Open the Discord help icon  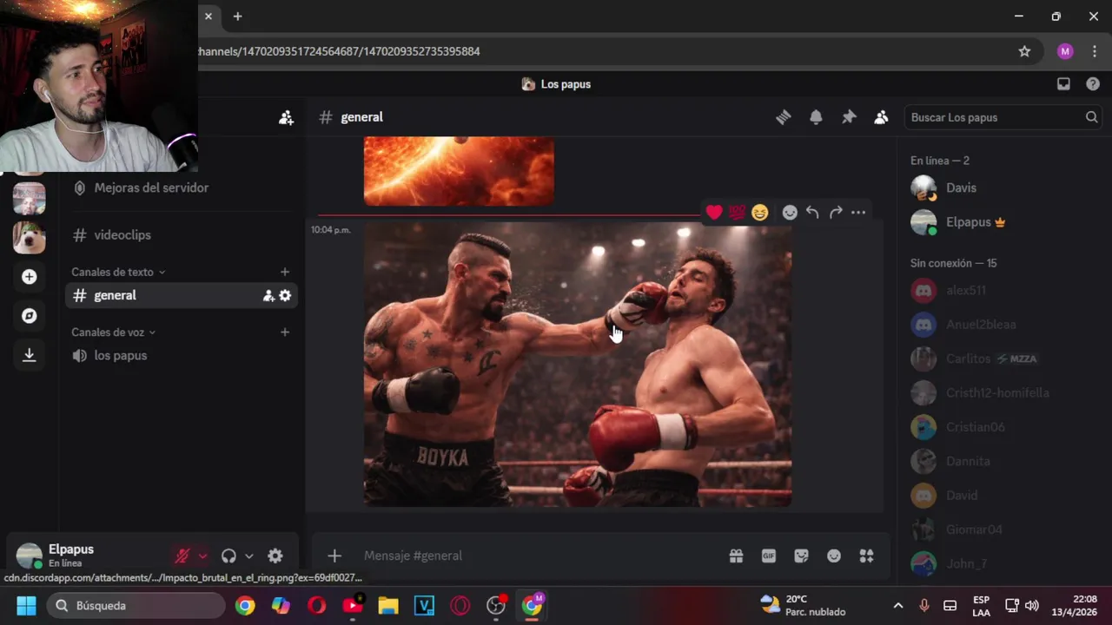click(x=1093, y=84)
